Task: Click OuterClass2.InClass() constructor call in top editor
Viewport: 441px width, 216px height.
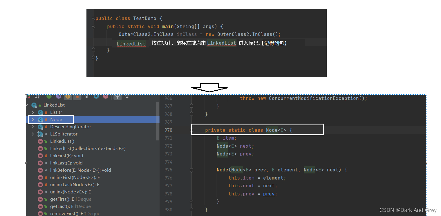Action: pyautogui.click(x=247, y=34)
